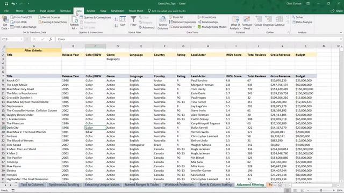Open the Get Data button

pyautogui.click(x=5, y=23)
